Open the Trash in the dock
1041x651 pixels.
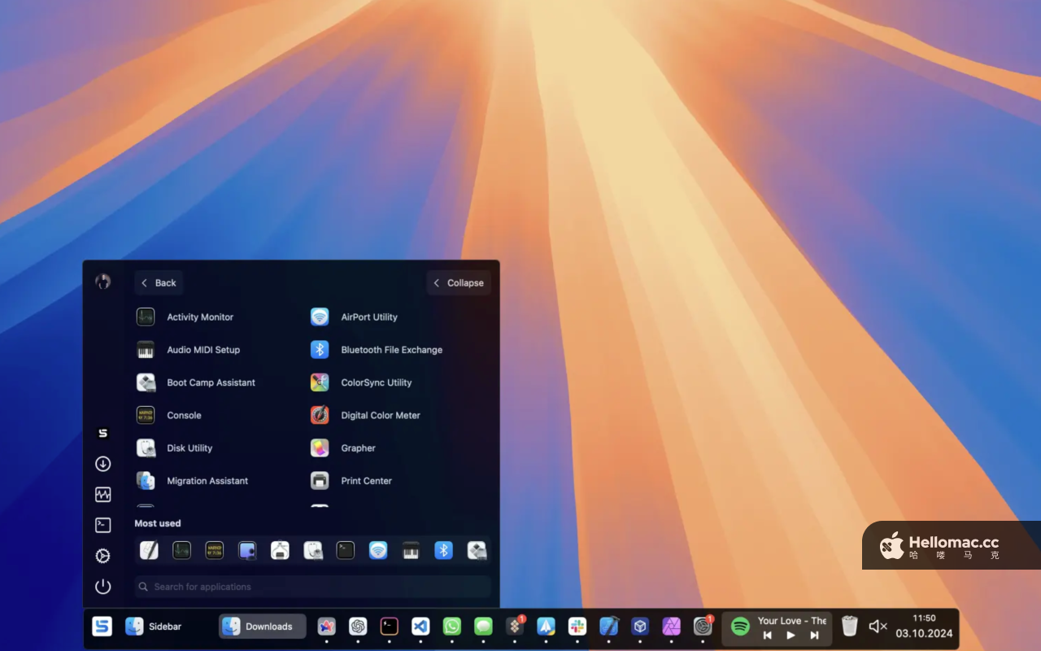pos(850,626)
